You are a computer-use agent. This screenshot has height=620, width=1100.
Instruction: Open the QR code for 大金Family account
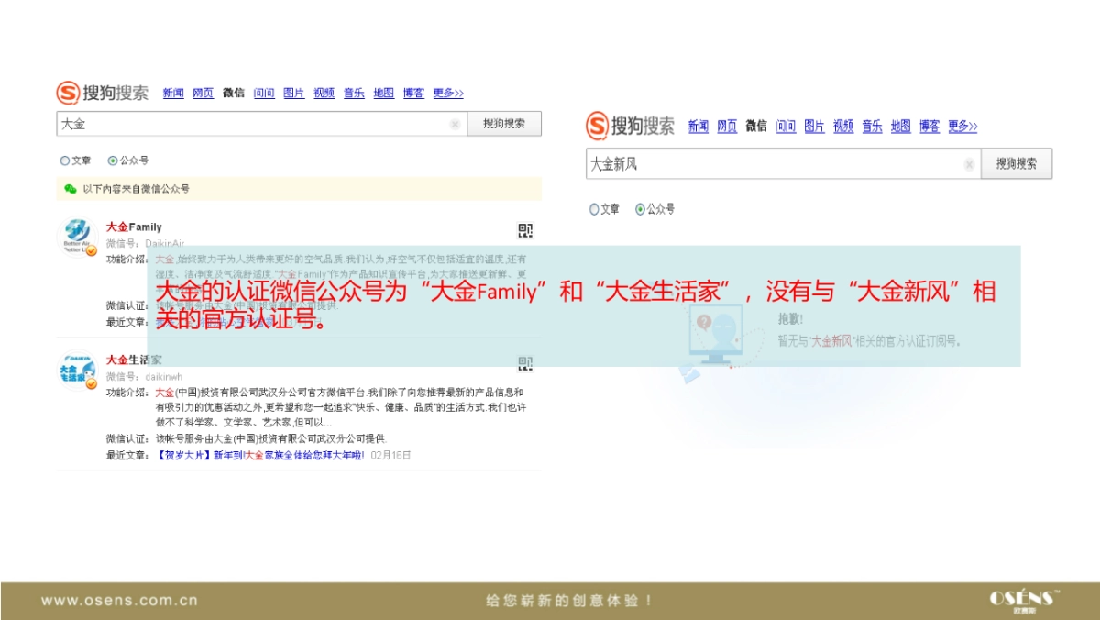(x=524, y=231)
